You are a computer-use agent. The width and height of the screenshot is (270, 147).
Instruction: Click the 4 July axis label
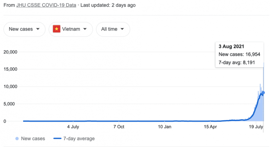(73, 127)
